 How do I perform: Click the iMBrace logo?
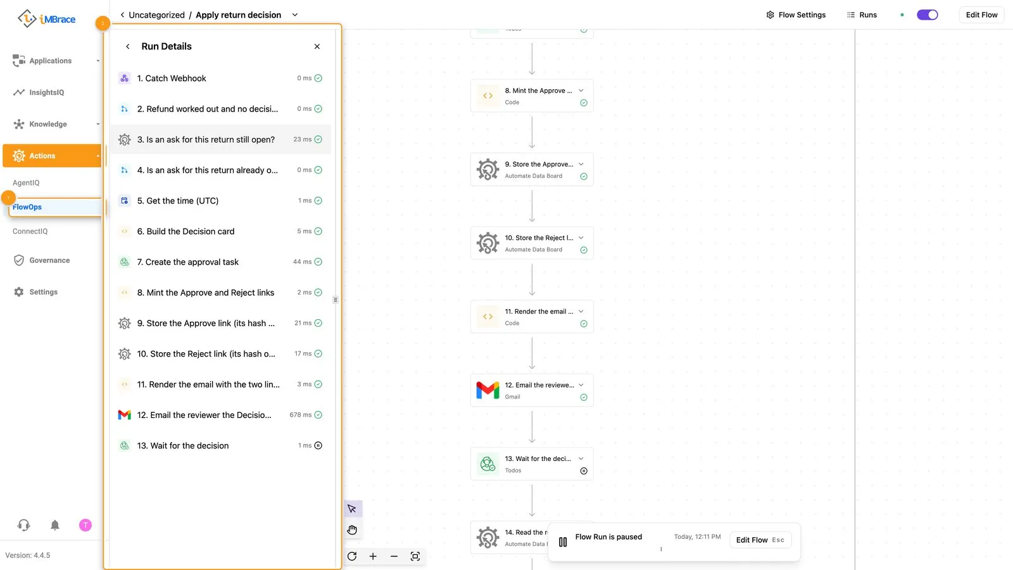(47, 19)
